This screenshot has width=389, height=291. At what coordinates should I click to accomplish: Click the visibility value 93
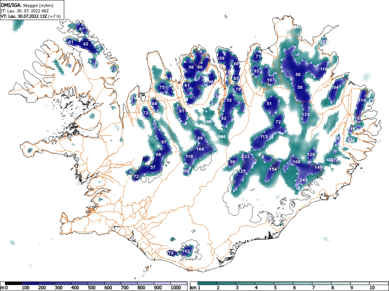pyautogui.click(x=256, y=71)
